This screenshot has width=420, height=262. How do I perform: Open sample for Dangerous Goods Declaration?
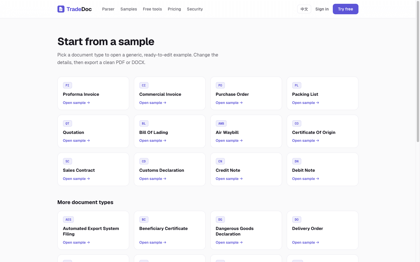(x=229, y=242)
